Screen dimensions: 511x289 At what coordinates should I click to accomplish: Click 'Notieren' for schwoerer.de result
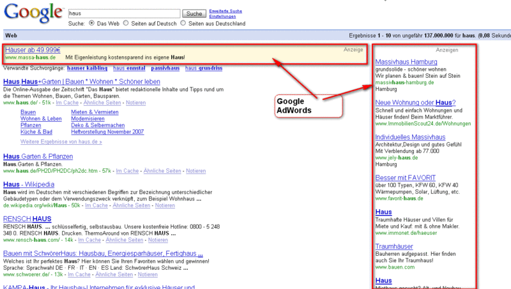[148, 274]
